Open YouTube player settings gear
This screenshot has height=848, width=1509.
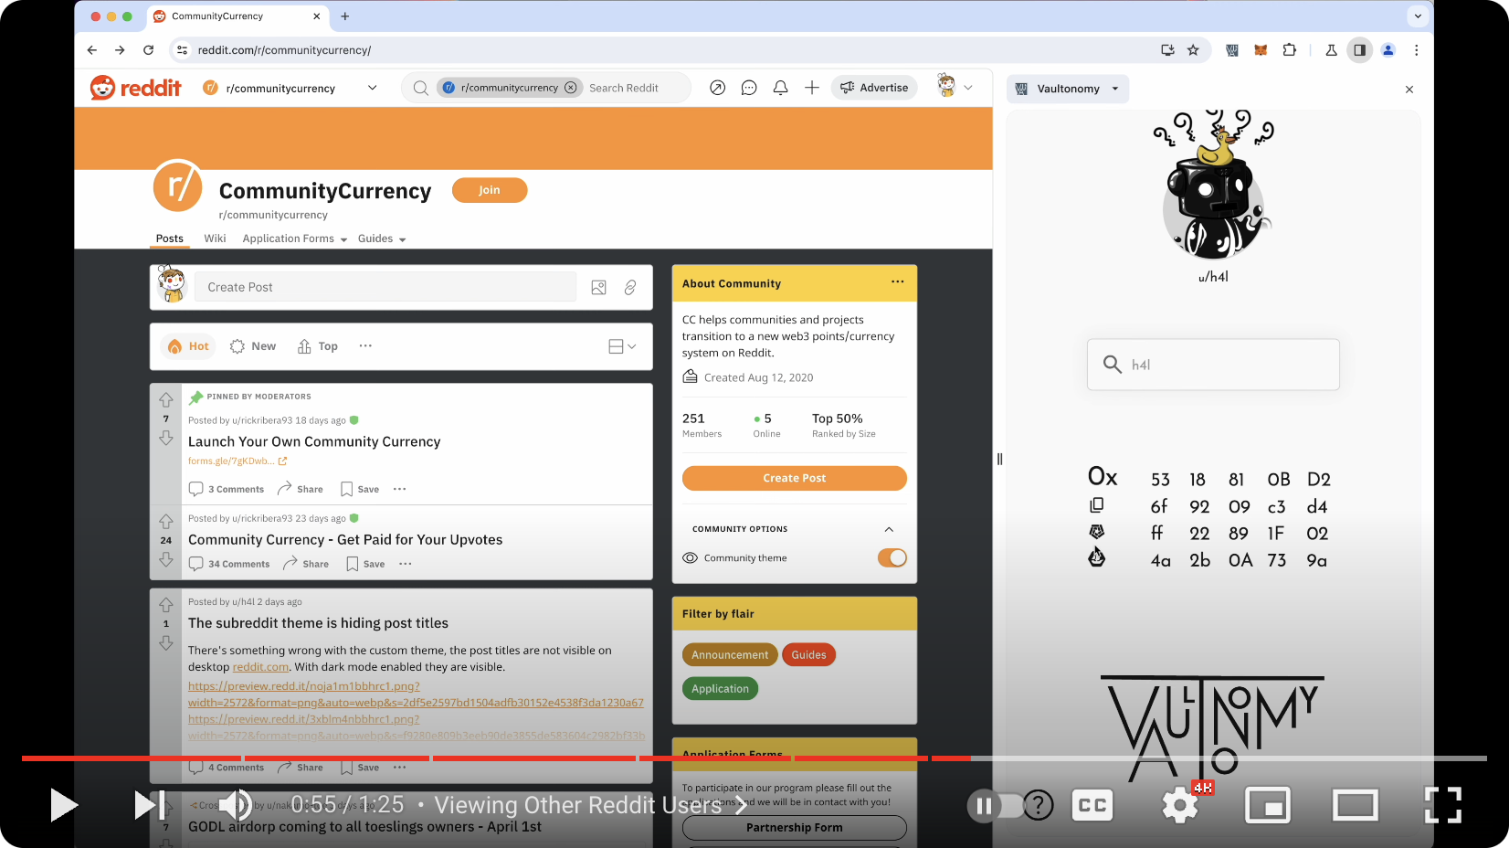1180,805
